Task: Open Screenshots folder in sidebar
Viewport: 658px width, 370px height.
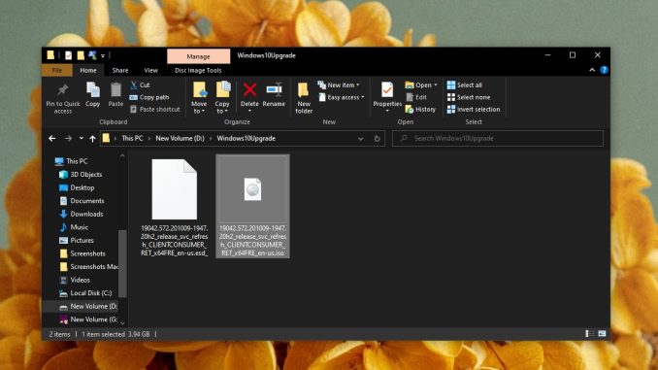Action: [82, 253]
